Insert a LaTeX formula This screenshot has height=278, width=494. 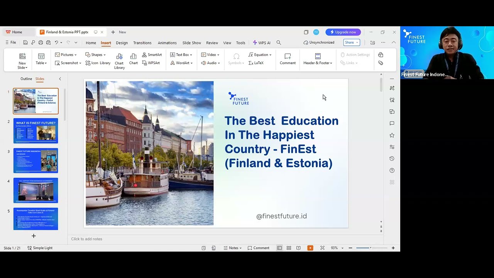click(x=256, y=63)
